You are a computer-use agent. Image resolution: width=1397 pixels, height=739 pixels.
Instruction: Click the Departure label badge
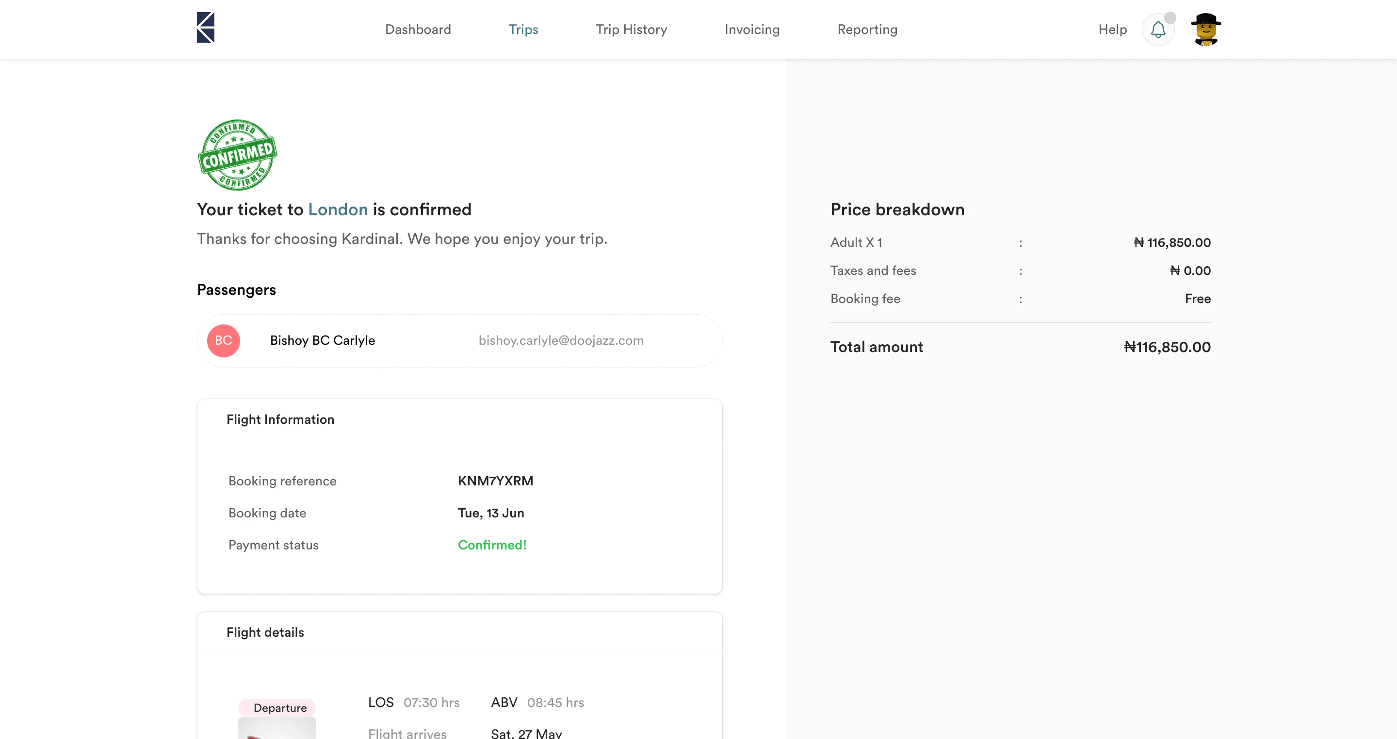279,707
